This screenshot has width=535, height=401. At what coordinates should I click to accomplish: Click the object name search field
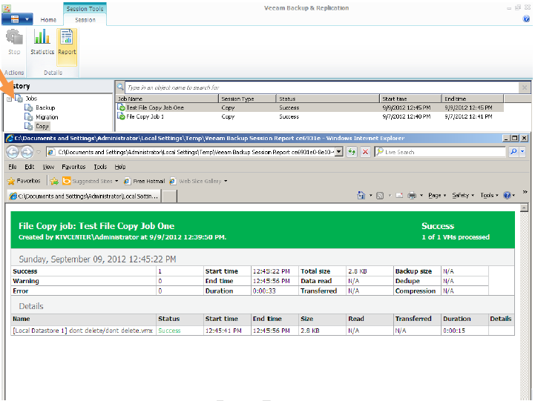[x=321, y=87]
